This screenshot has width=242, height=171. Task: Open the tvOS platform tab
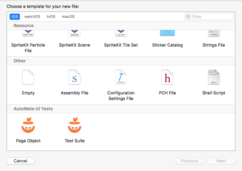click(51, 17)
